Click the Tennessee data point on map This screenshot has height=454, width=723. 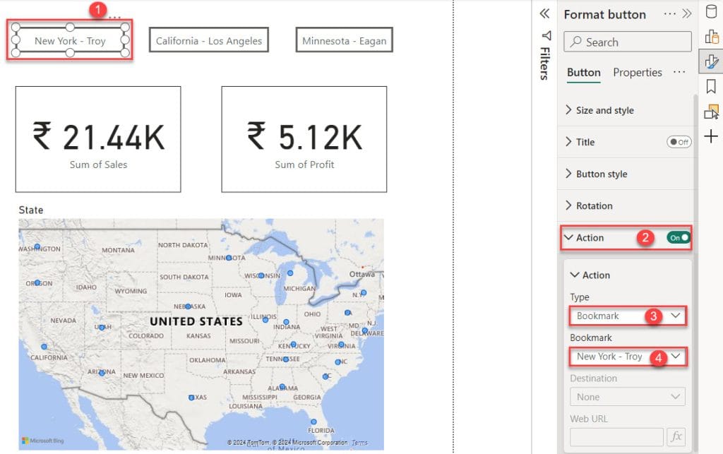[x=285, y=359]
